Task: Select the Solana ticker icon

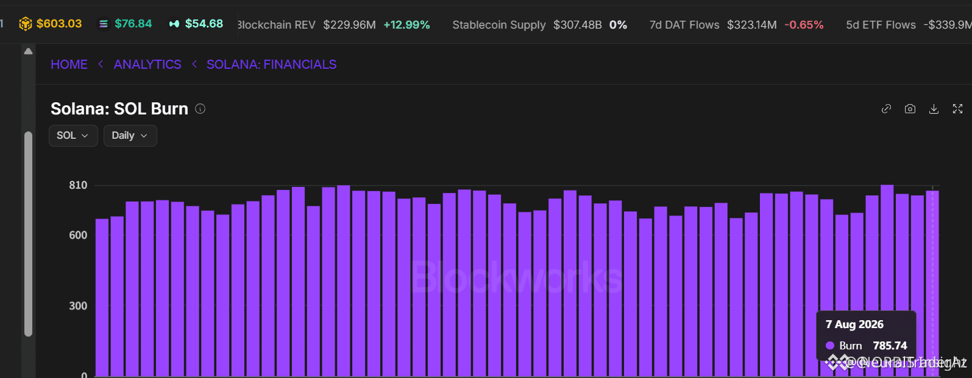Action: point(104,24)
